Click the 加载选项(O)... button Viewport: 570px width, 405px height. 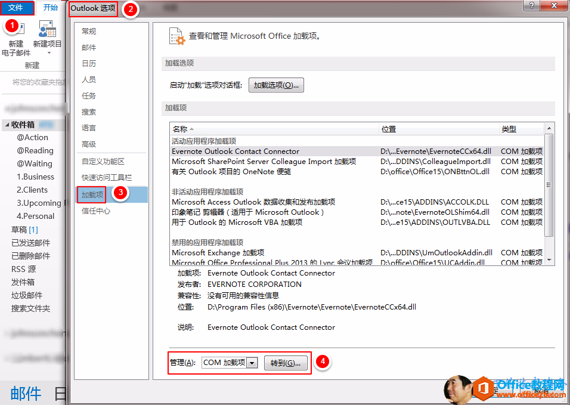(x=276, y=85)
